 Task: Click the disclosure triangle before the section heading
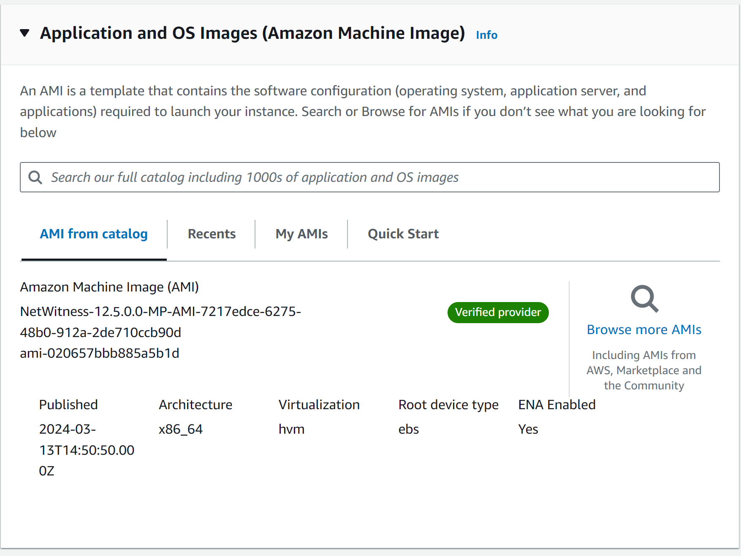click(x=24, y=32)
